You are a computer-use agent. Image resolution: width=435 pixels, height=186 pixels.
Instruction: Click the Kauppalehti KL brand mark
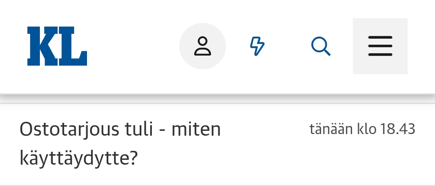point(57,46)
